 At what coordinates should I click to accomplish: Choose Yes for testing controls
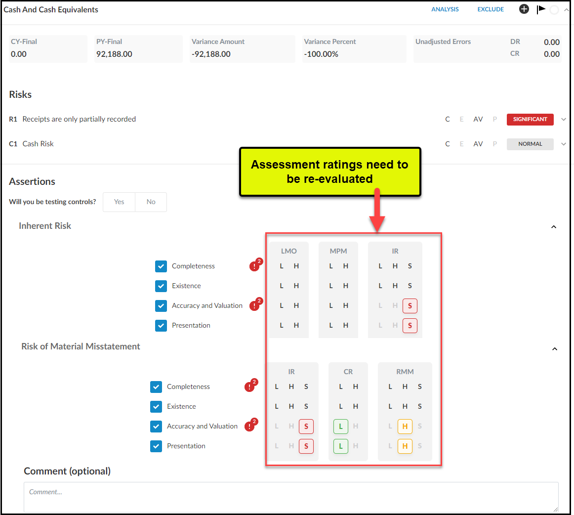pos(119,202)
